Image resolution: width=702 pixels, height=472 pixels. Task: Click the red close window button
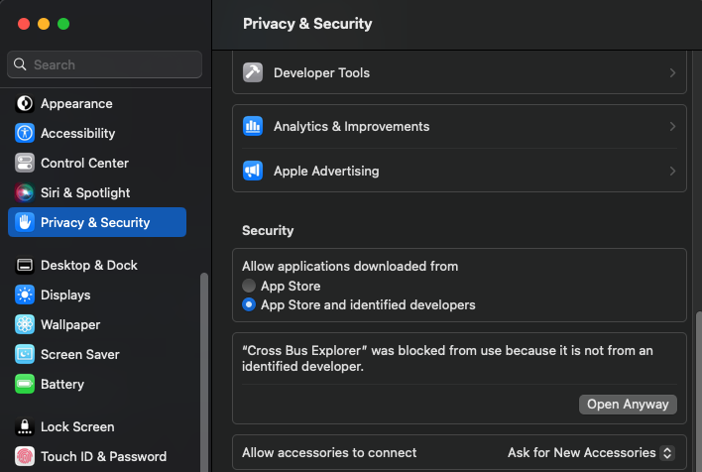point(24,24)
